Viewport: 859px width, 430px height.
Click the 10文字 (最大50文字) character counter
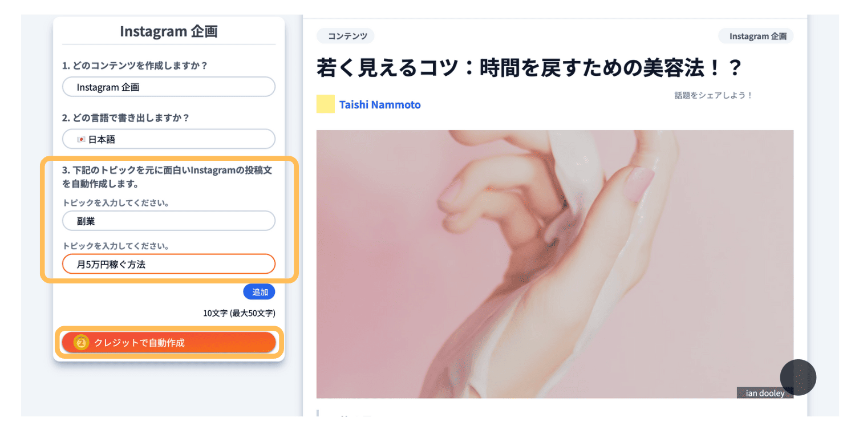point(239,313)
